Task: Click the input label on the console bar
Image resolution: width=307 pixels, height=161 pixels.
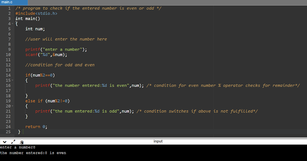Action: (158, 141)
